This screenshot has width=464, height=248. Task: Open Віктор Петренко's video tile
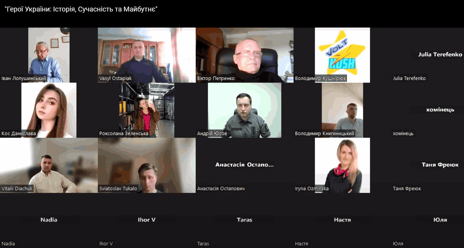245,55
